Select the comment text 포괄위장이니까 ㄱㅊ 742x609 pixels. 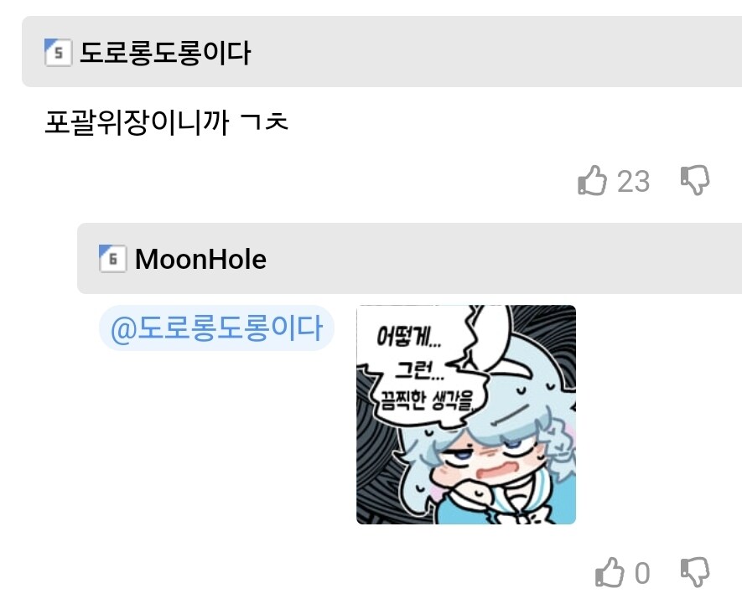(x=166, y=122)
